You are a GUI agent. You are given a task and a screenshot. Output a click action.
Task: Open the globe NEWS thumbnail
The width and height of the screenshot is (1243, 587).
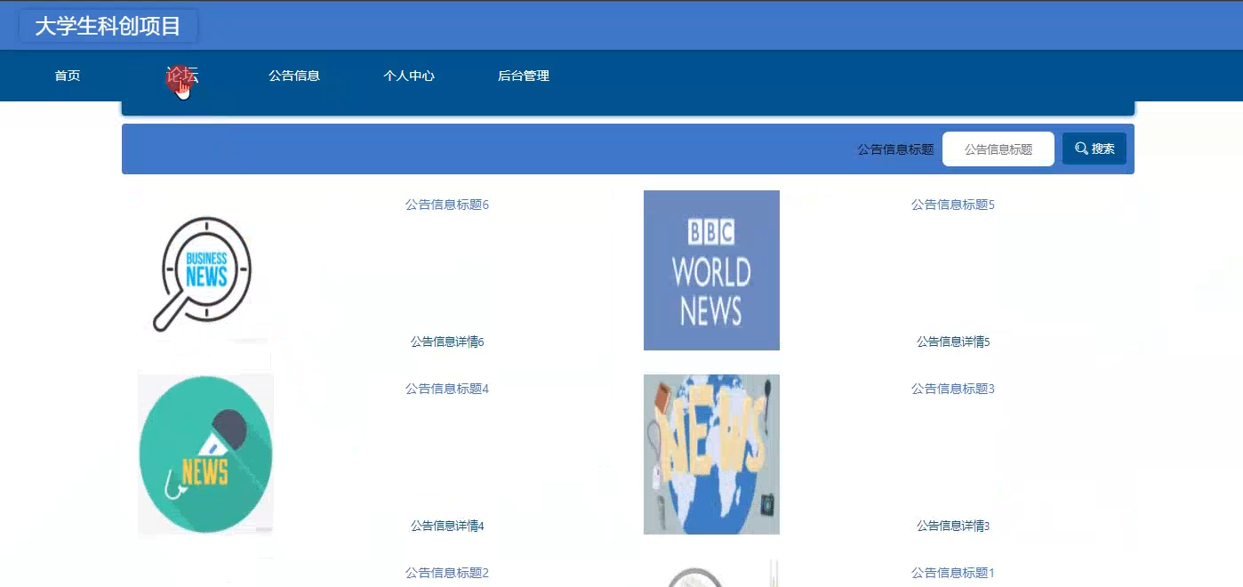(x=711, y=454)
